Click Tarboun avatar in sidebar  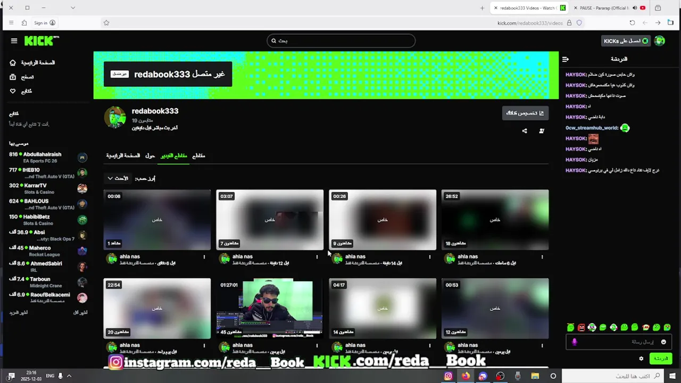click(82, 282)
